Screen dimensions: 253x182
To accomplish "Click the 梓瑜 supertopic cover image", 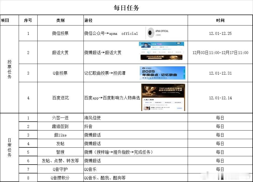I will (146, 45).
